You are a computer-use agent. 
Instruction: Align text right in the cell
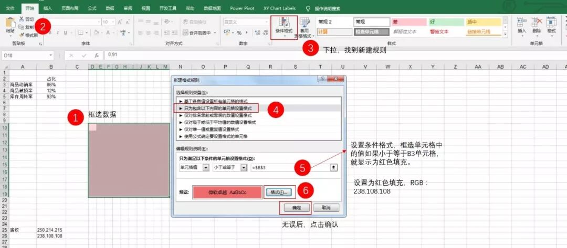click(156, 33)
